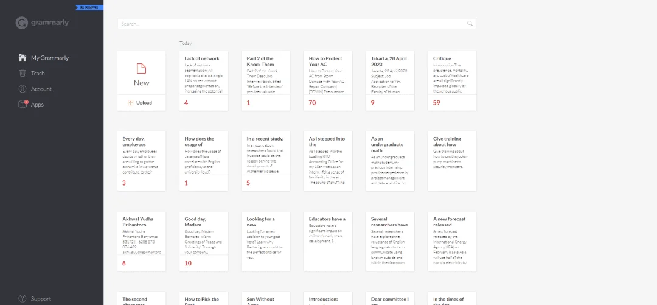Open 'Son Without' document
The width and height of the screenshot is (657, 305).
pyautogui.click(x=266, y=298)
